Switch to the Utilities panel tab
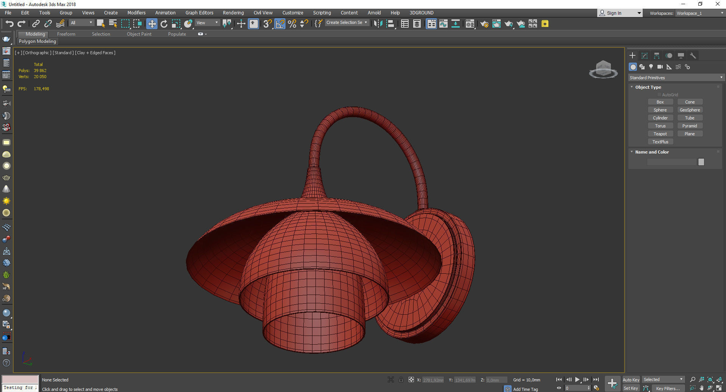 (693, 55)
